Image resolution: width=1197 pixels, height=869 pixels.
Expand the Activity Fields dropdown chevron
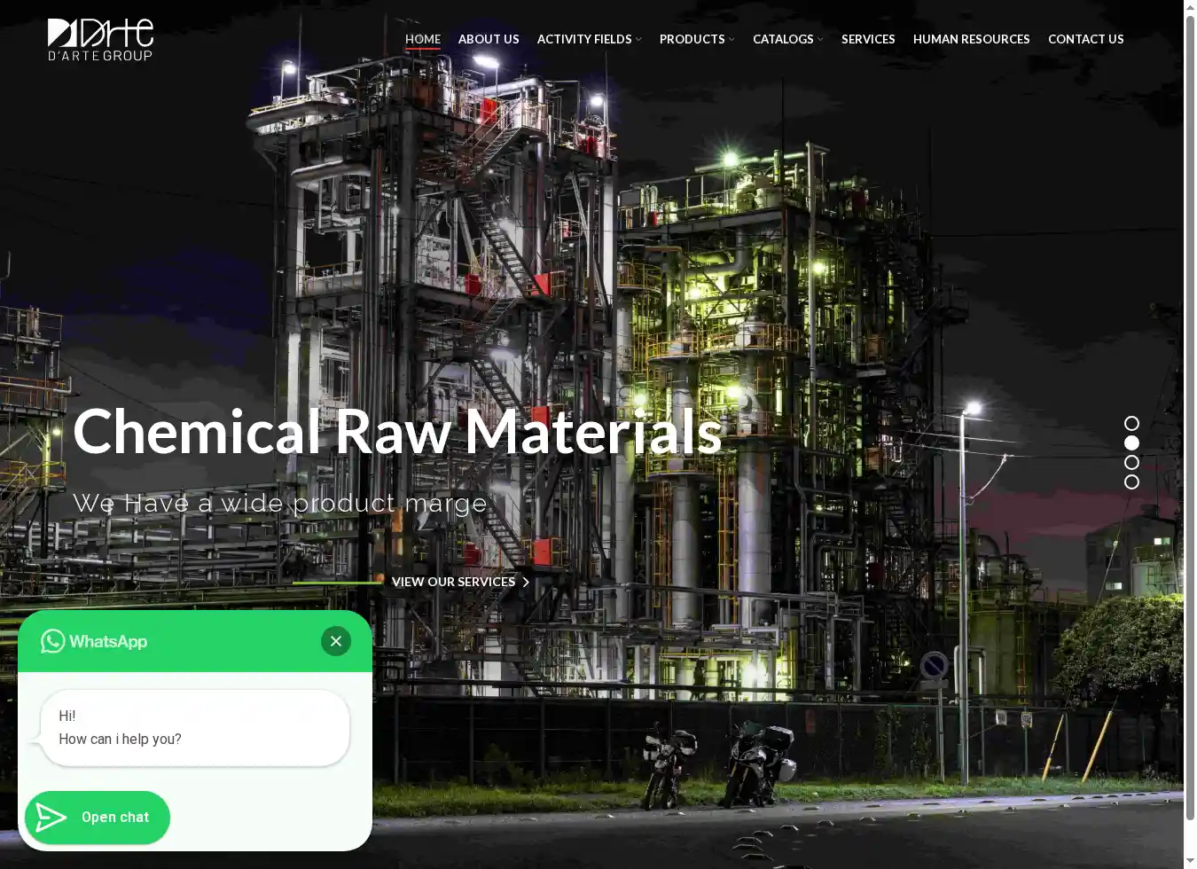pos(638,40)
